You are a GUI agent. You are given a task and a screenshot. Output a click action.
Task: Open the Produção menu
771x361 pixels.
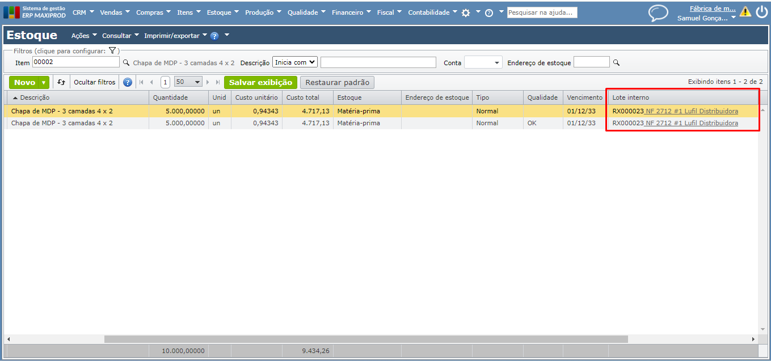tap(263, 12)
